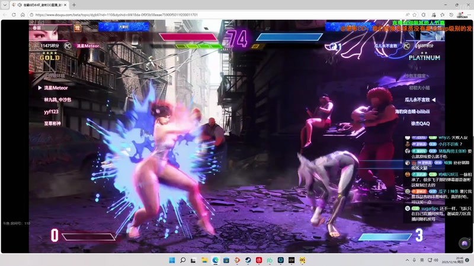The width and height of the screenshot is (474, 266).
Task: Open the red NetEase Music taskbar icon
Action: tap(259, 260)
